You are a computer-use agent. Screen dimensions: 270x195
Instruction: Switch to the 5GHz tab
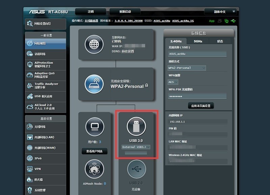198,41
